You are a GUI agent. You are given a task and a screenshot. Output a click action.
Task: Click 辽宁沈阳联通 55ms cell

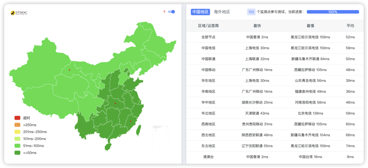[257, 146]
